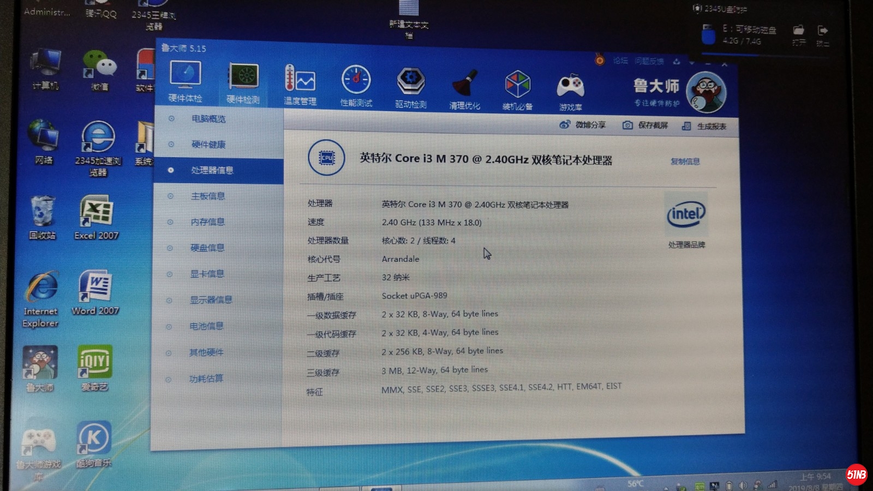Select 硬盘信息 disk info
Screen dimensions: 873x491
(x=207, y=248)
